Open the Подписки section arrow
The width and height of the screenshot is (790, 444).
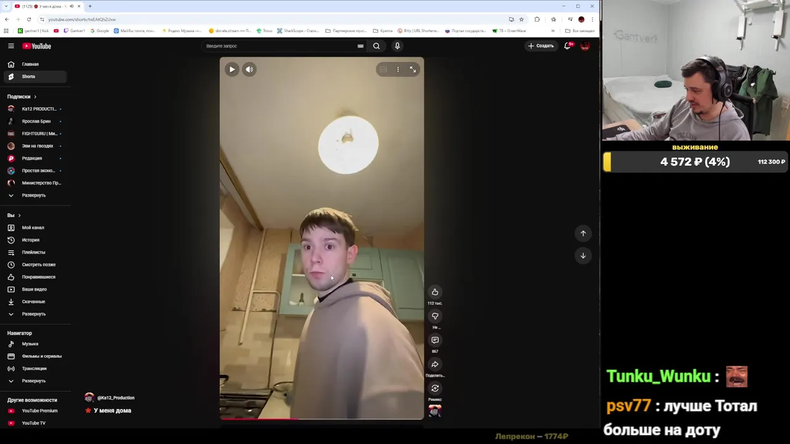pyautogui.click(x=35, y=97)
